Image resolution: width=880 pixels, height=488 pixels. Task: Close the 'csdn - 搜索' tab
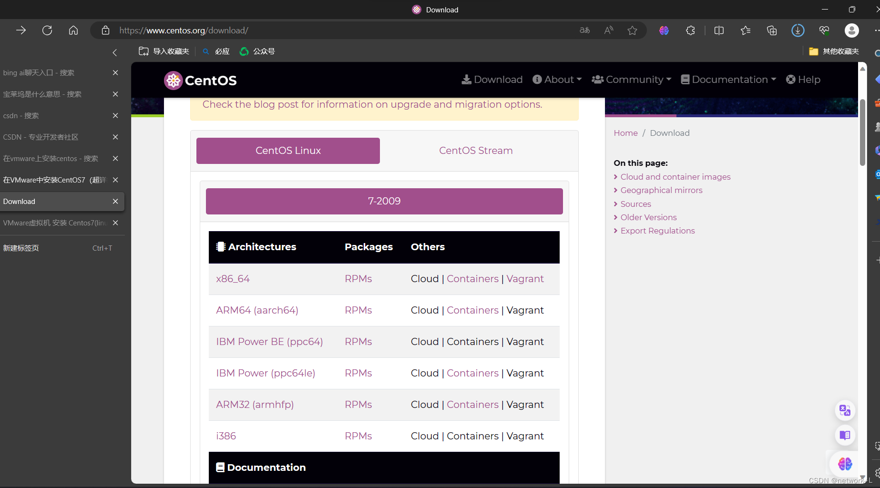pos(115,115)
